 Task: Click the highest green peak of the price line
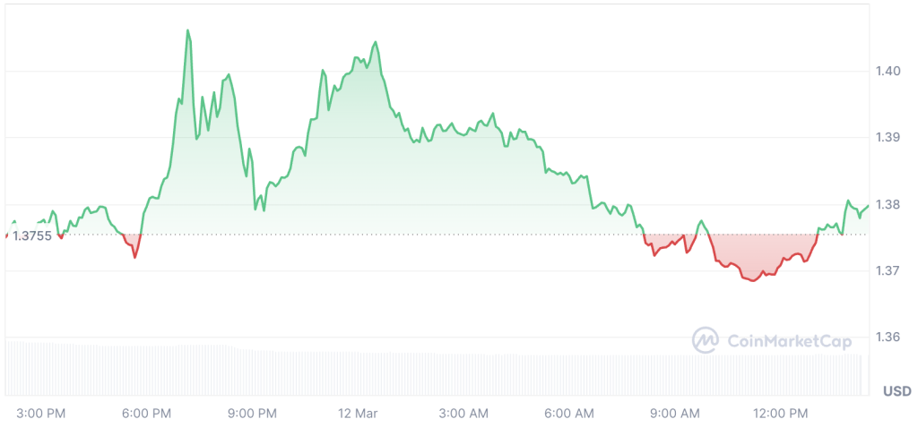[187, 30]
